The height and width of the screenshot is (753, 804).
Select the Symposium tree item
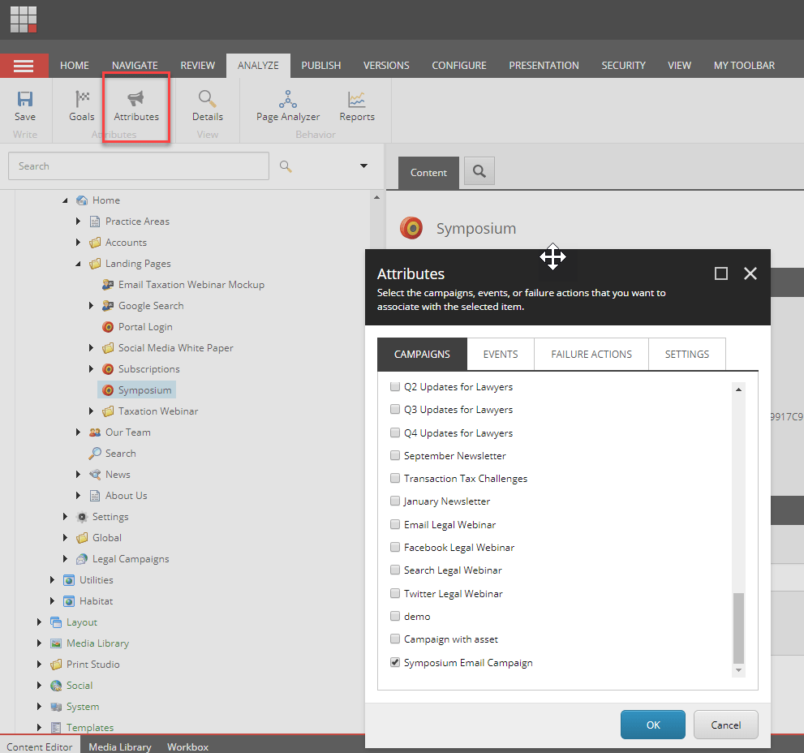tap(137, 389)
